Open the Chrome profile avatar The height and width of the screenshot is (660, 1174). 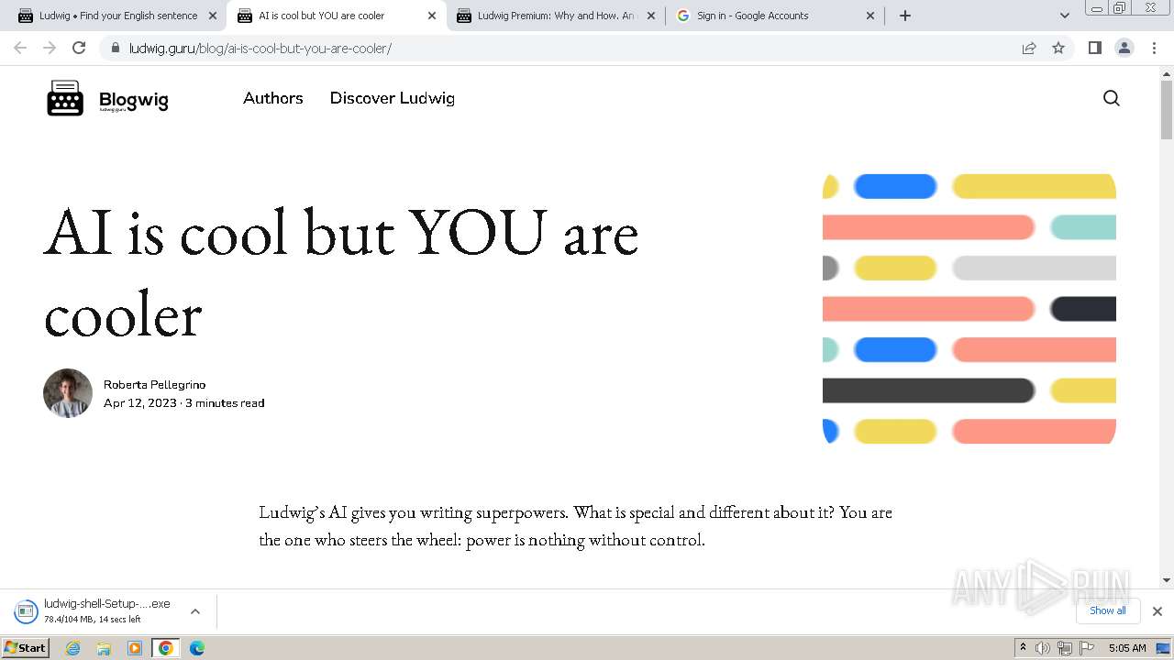coord(1124,48)
